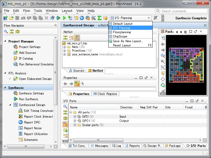Screen dimensions: 211x158
Task: Click the Search commands input field
Action: pyautogui.click(x=181, y=11)
